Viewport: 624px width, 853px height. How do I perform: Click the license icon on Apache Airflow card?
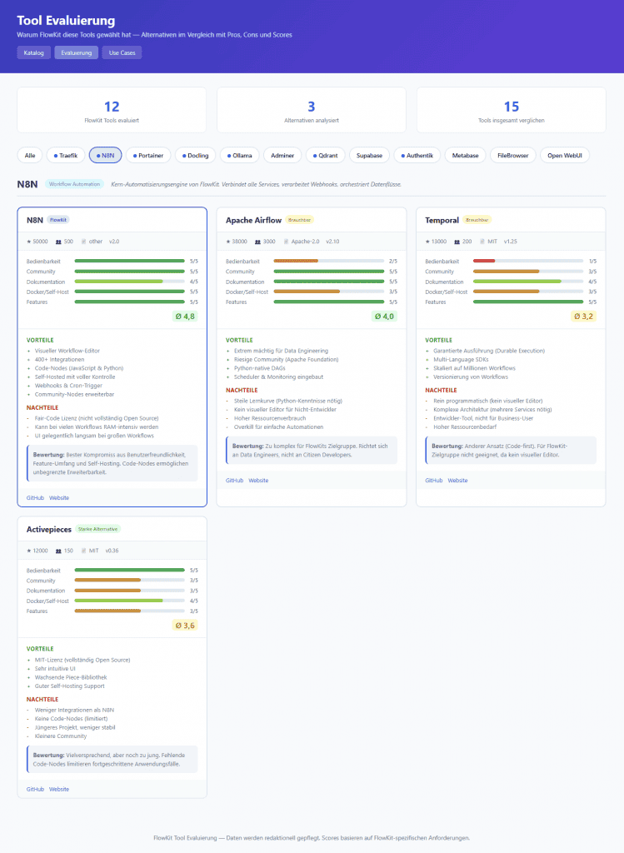(286, 242)
